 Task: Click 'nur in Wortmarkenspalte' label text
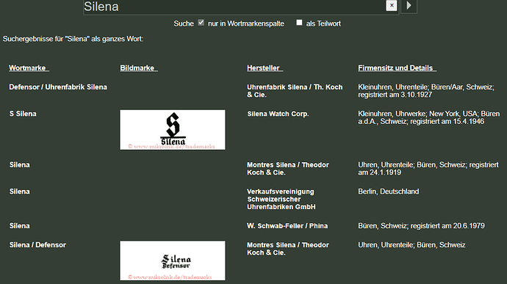tap(246, 23)
